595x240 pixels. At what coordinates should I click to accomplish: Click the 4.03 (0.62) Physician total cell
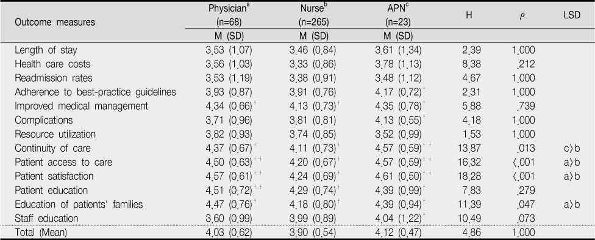[228, 233]
